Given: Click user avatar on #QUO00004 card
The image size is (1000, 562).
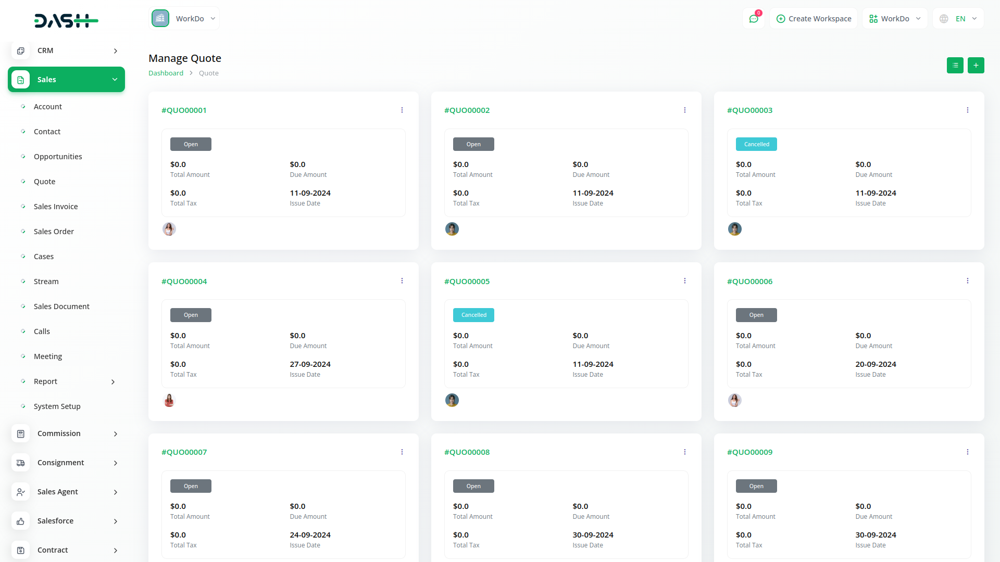Looking at the screenshot, I should pyautogui.click(x=169, y=400).
